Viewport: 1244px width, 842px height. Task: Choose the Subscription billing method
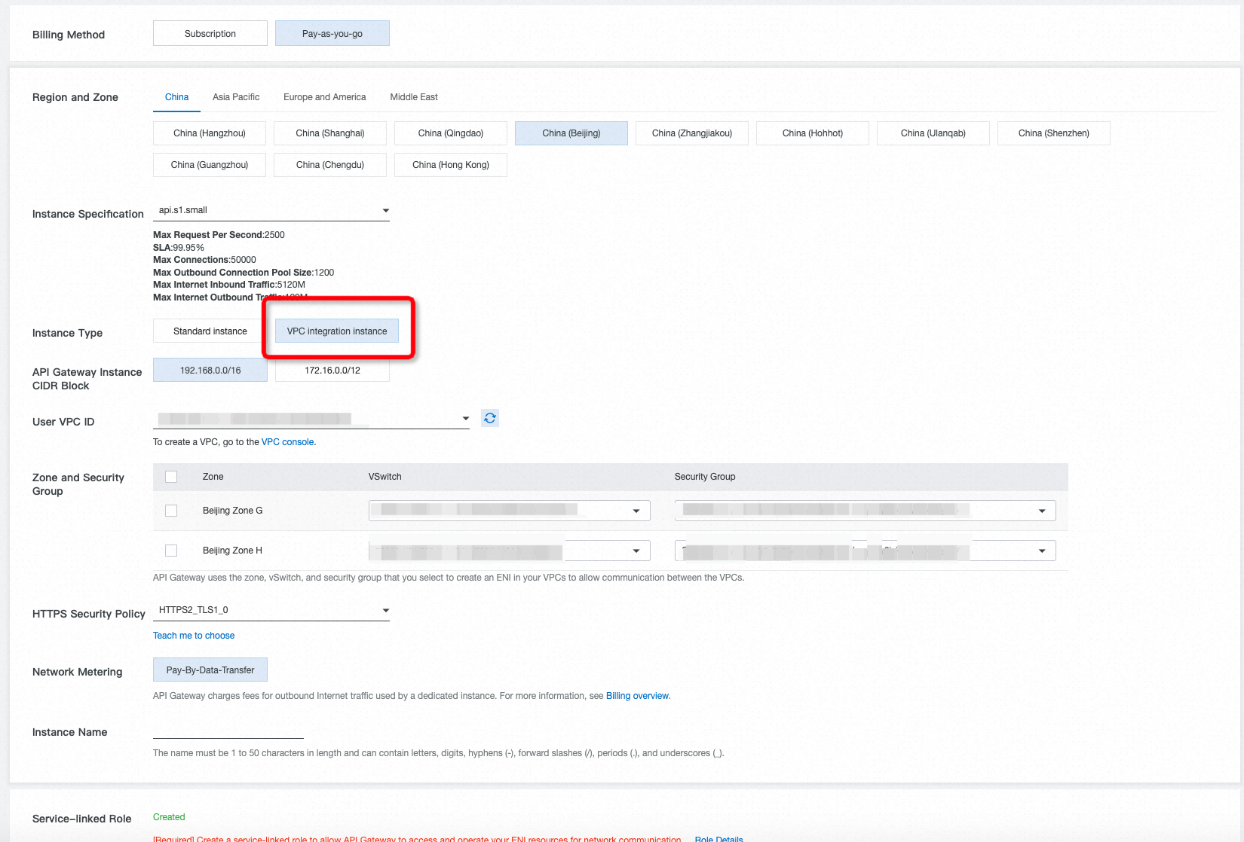point(210,33)
